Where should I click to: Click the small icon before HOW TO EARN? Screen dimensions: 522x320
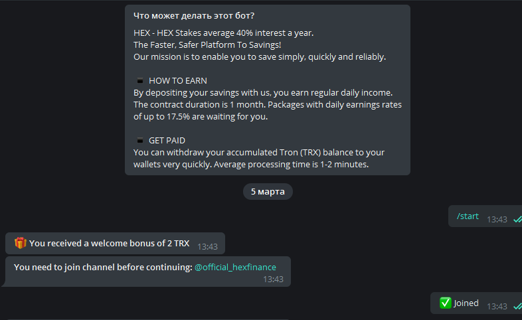click(x=139, y=81)
